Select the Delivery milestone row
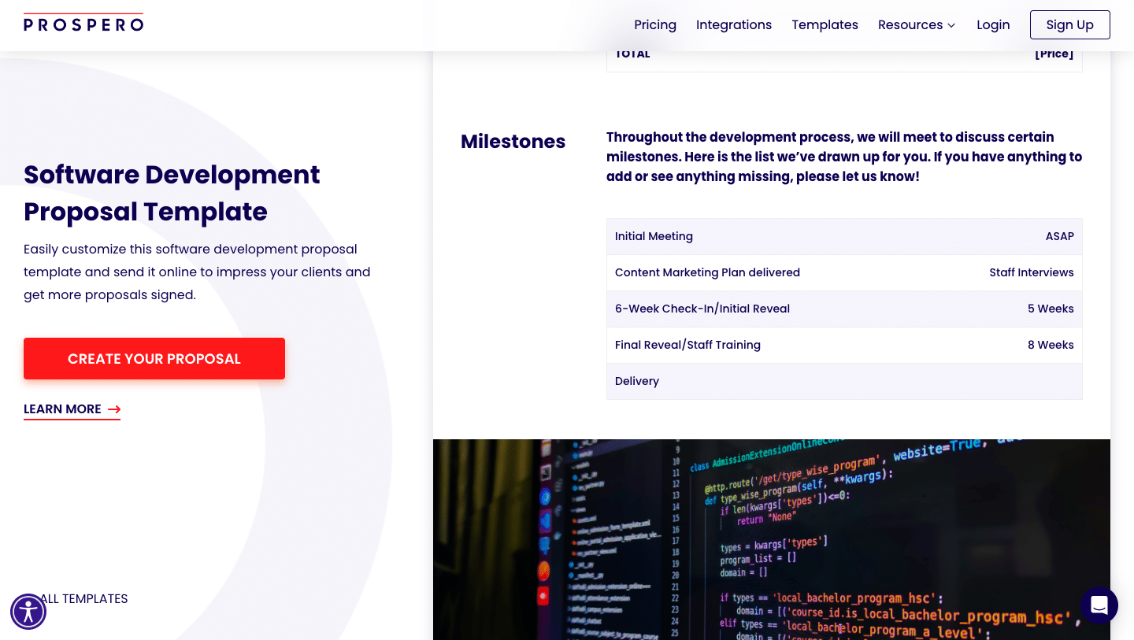 pos(843,381)
